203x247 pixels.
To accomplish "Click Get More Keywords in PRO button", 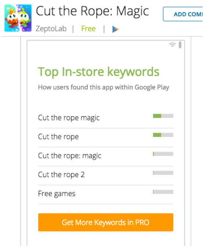I will (x=106, y=222).
